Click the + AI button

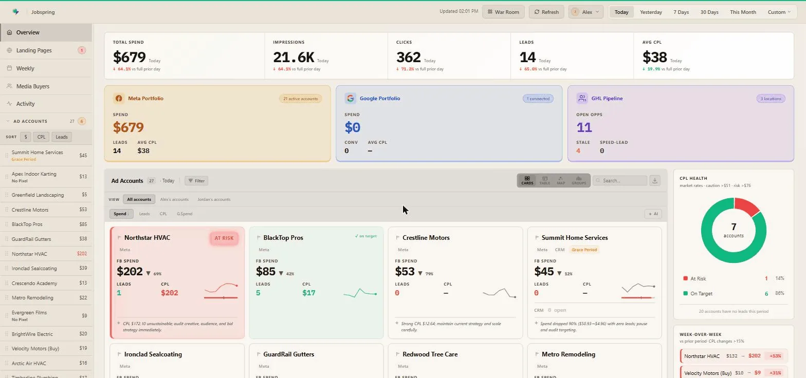653,214
